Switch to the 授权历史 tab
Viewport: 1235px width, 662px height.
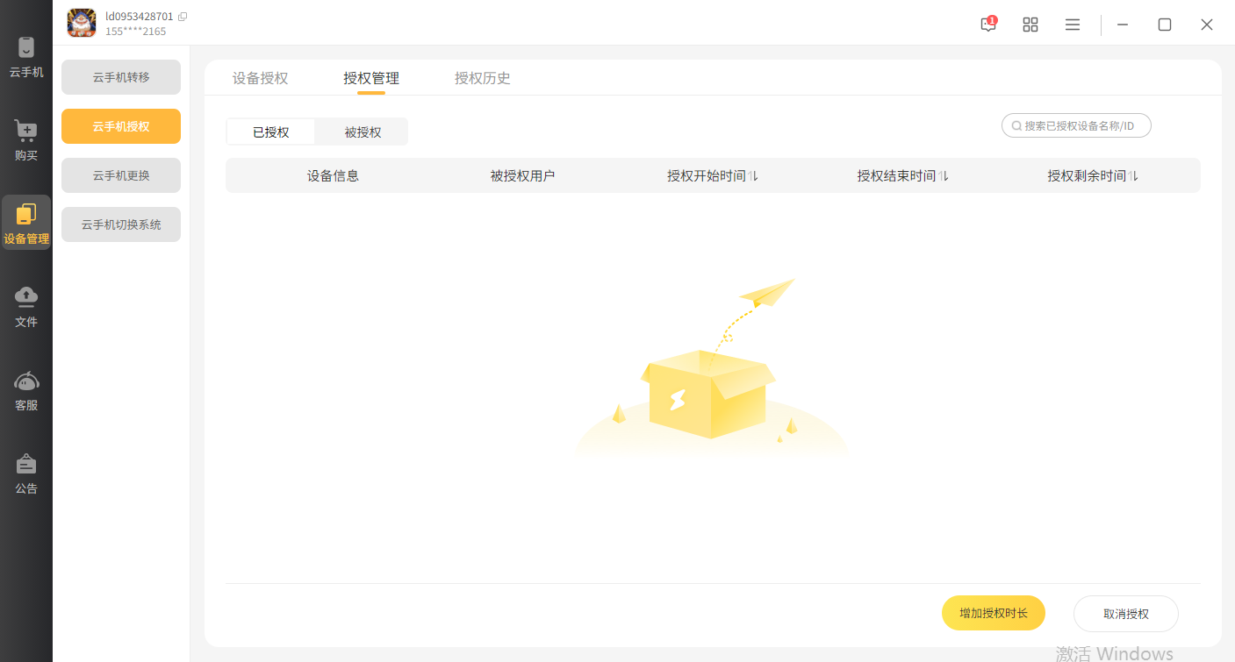pyautogui.click(x=482, y=78)
